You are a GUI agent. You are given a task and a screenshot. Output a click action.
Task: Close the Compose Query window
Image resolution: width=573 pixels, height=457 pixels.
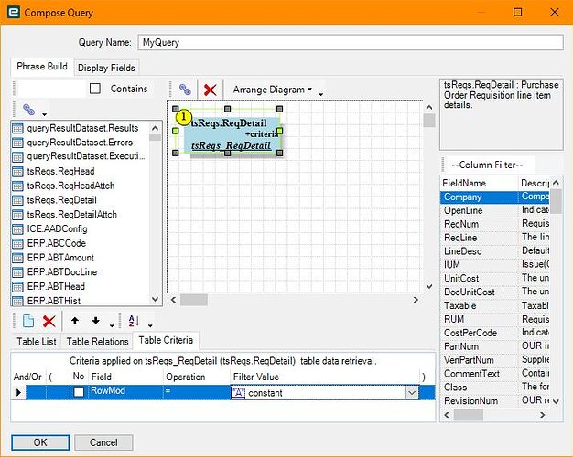coord(555,12)
